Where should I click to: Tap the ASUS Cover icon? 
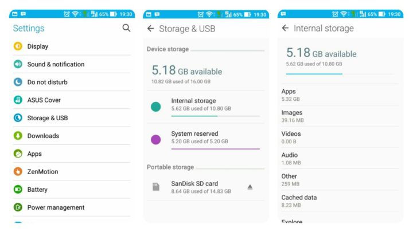[18, 100]
